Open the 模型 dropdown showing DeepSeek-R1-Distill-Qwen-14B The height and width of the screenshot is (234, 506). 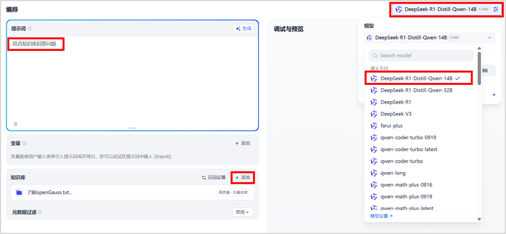(x=429, y=37)
